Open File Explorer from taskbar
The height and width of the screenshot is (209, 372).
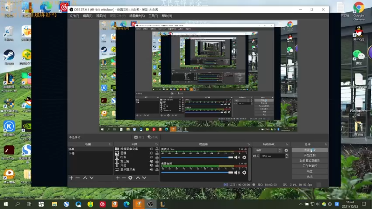point(54,204)
